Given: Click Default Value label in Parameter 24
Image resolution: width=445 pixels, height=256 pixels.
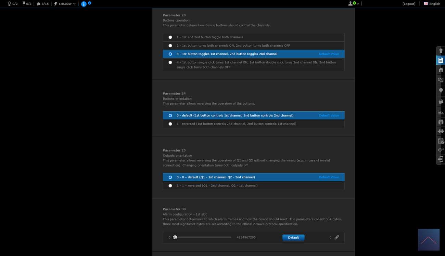Looking at the screenshot, I should click(329, 115).
